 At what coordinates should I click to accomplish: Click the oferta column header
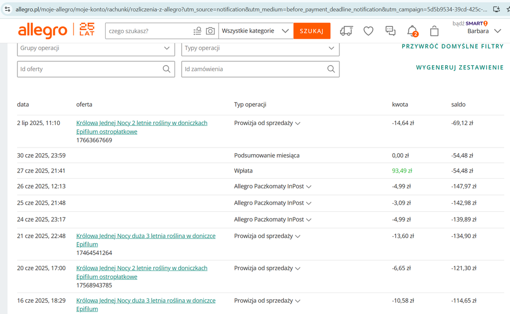84,105
